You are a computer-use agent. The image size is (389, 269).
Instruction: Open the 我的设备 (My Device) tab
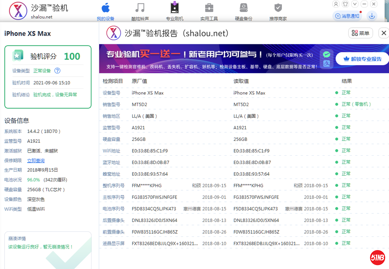pos(105,11)
